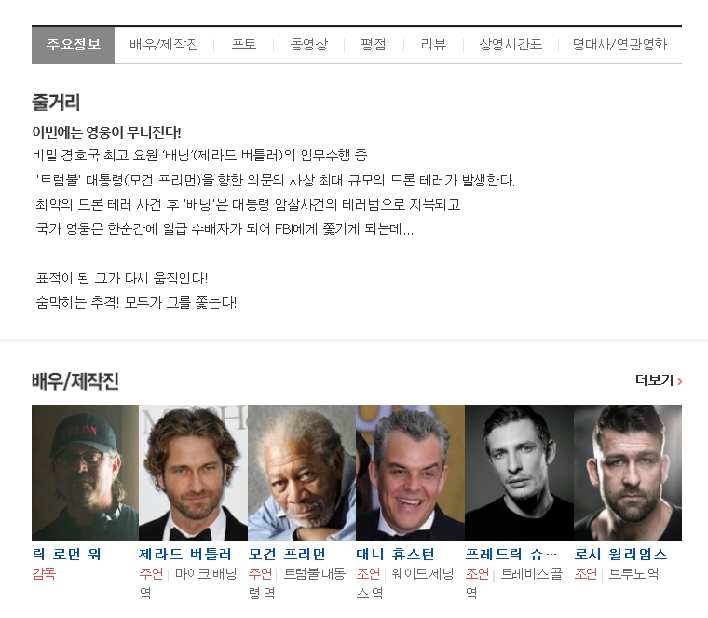Open the 주요정보 tab

pos(74,45)
